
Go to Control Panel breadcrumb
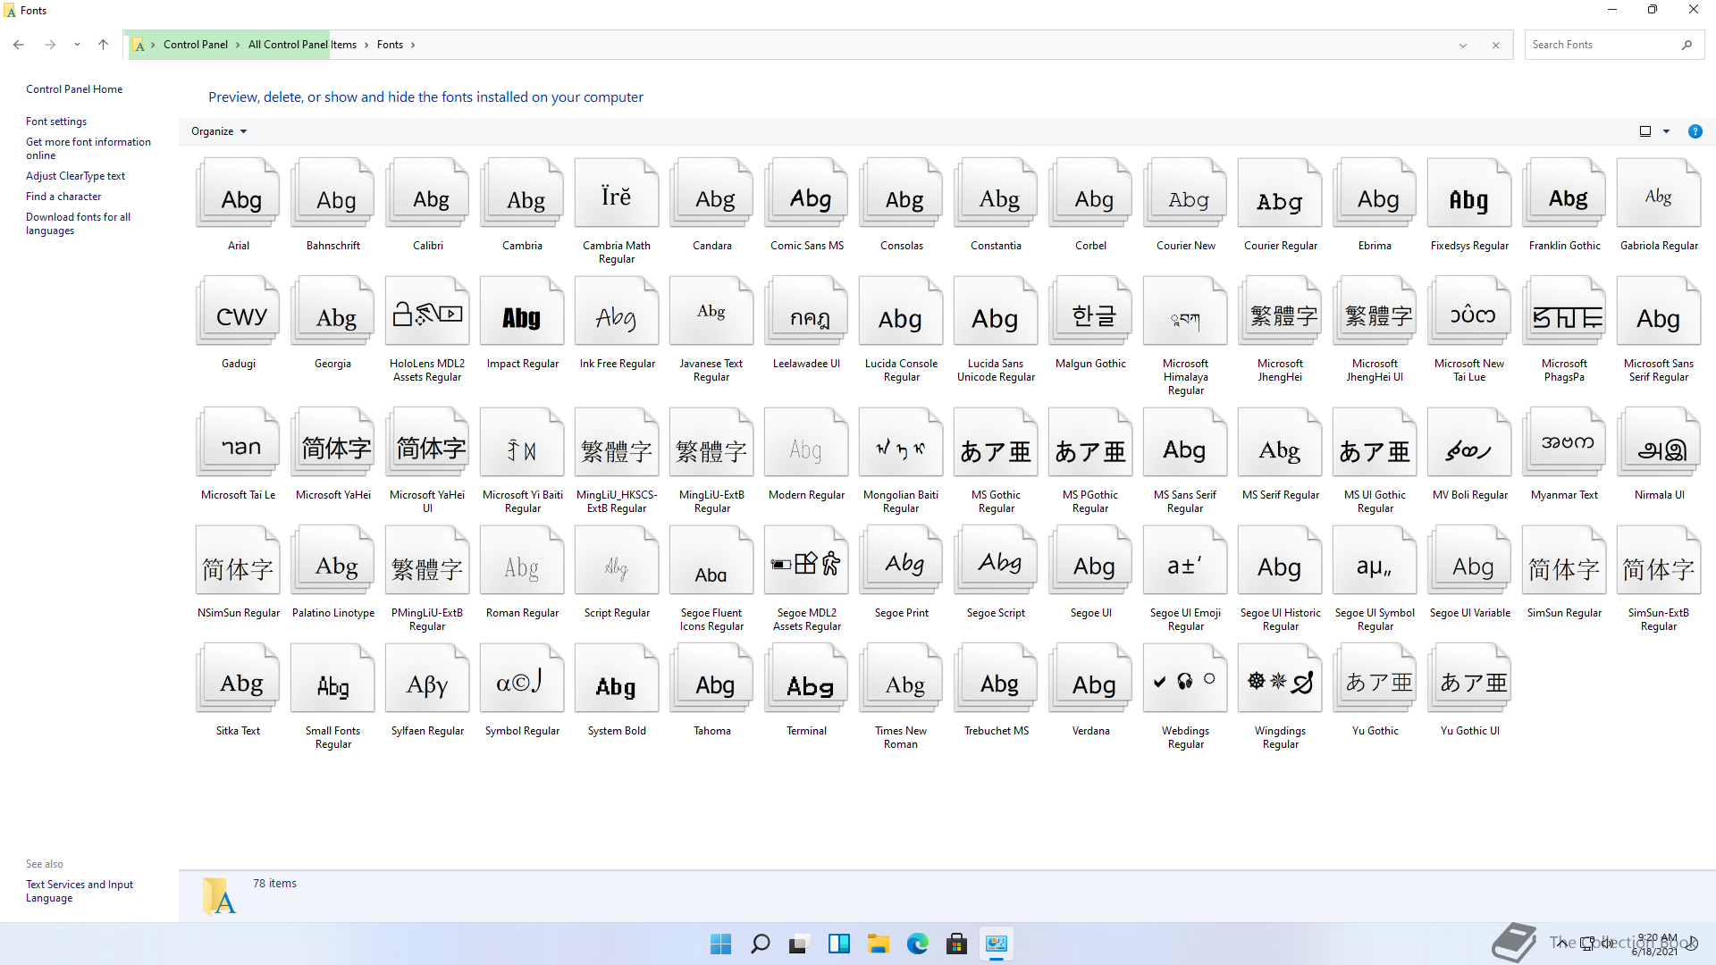pyautogui.click(x=196, y=45)
